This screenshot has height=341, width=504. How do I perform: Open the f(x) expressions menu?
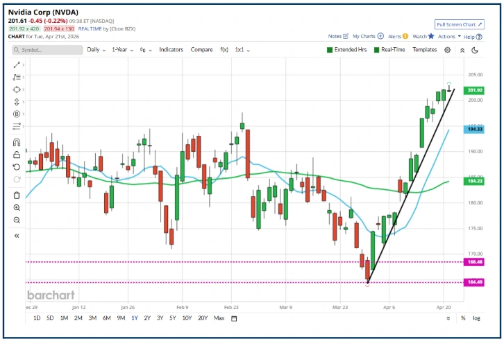click(x=224, y=50)
